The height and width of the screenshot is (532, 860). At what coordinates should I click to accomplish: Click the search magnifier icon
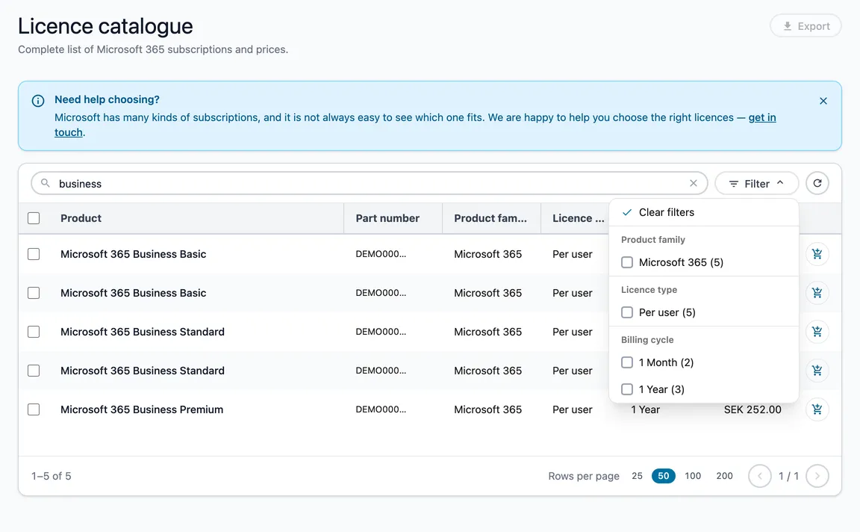[46, 183]
